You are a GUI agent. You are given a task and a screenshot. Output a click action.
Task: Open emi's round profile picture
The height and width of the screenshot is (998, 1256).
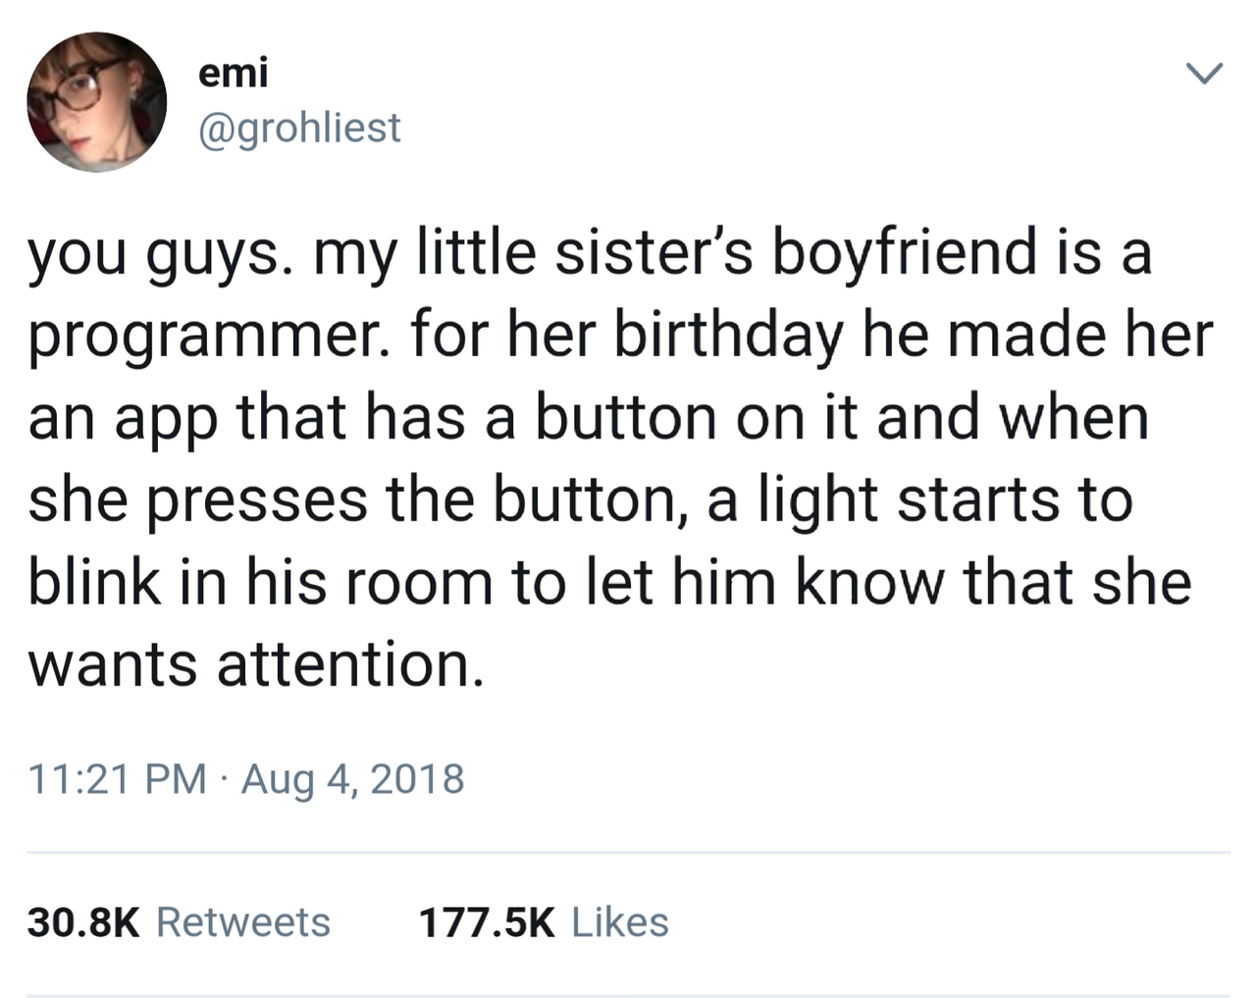(x=96, y=102)
